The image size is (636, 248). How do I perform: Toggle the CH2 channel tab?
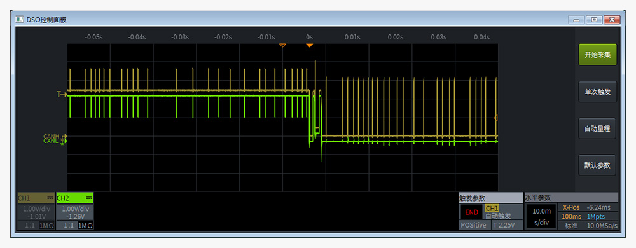pyautogui.click(x=74, y=198)
